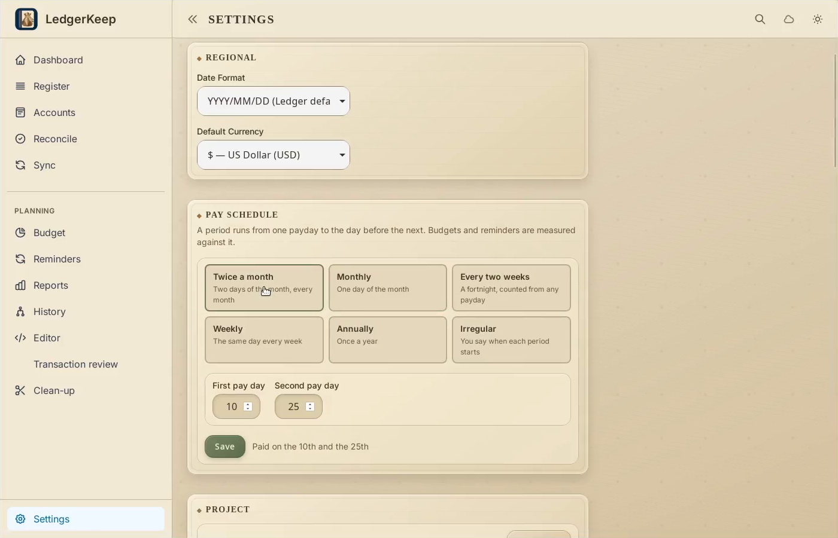Save the pay schedule
Image resolution: width=838 pixels, height=538 pixels.
coord(225,447)
